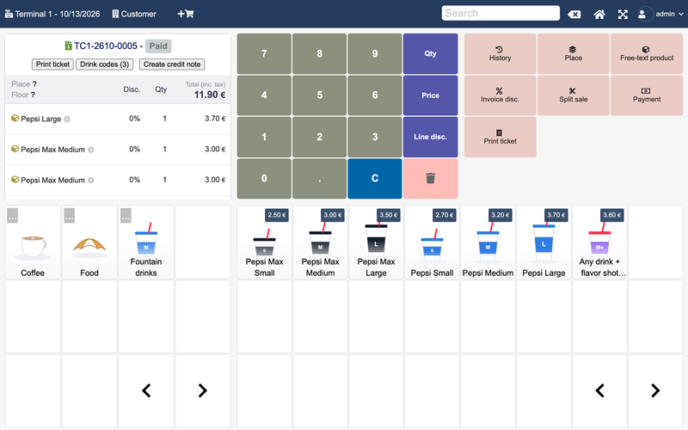Click Create credit note button
Viewport: 688px width, 430px height.
click(172, 64)
